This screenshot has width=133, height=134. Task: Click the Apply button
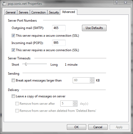pyautogui.click(x=119, y=127)
